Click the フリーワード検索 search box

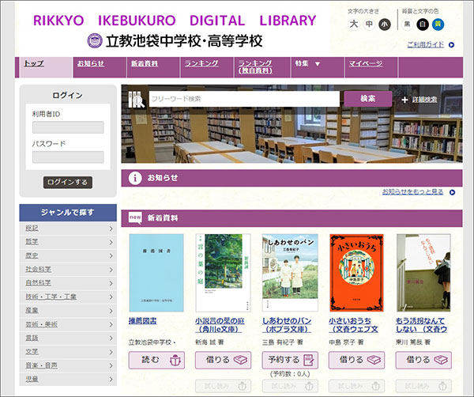pyautogui.click(x=244, y=99)
